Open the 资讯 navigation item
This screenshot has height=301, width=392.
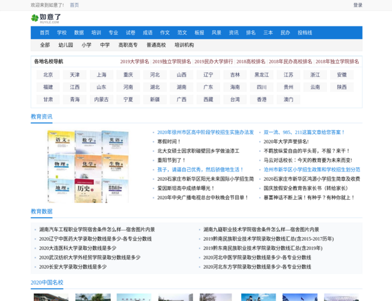click(234, 33)
